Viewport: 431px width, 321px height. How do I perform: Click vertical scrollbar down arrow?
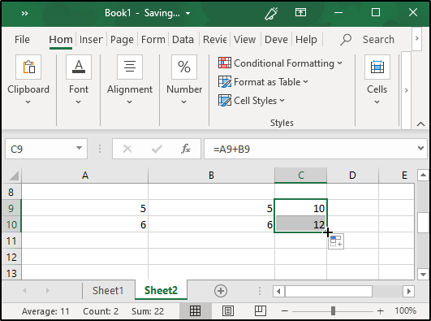pos(423,274)
